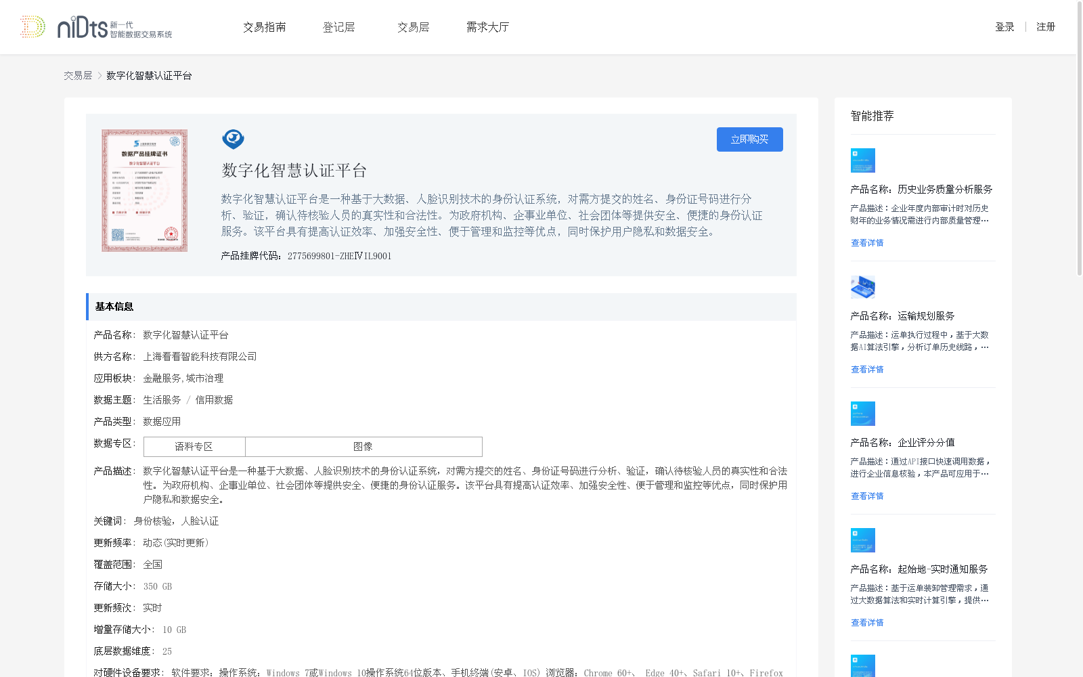Click the 立即购买 button
Image resolution: width=1083 pixels, height=677 pixels.
pos(750,139)
